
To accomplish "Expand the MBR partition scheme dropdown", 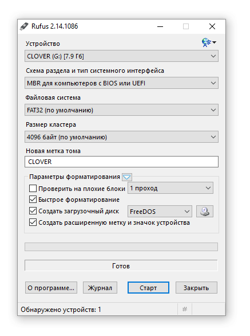I will point(121,83).
